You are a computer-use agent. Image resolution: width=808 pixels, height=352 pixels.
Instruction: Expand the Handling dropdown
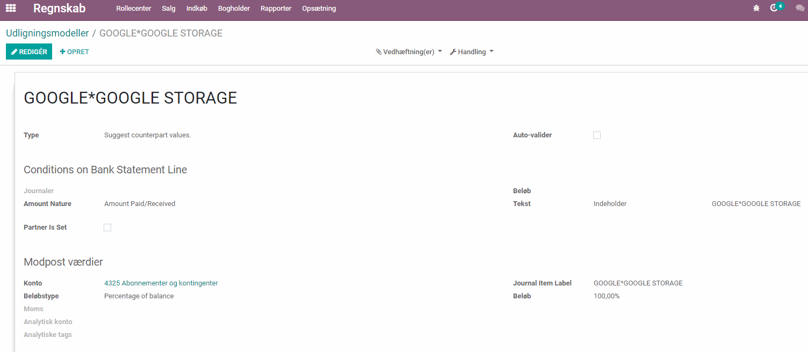click(x=472, y=52)
